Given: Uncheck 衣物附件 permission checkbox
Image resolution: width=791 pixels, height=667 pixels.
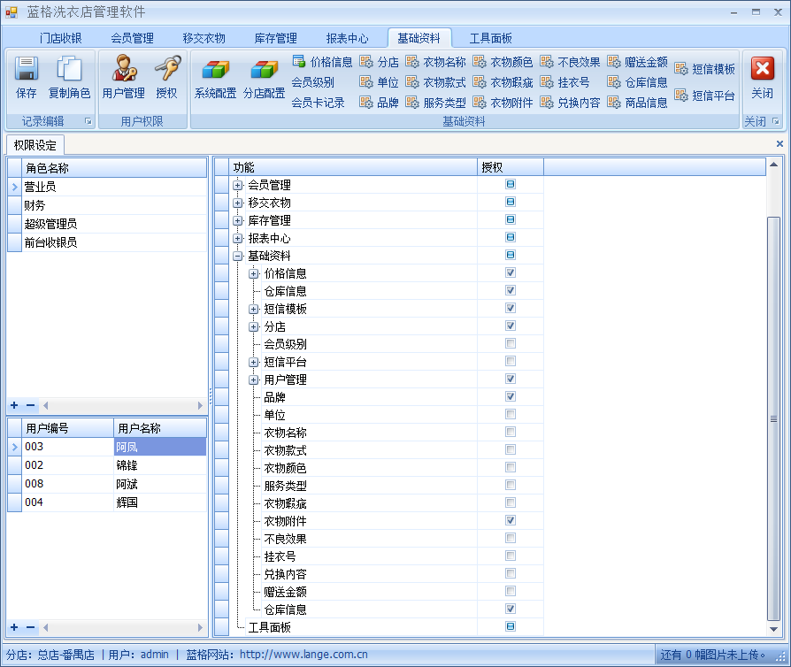Looking at the screenshot, I should pyautogui.click(x=511, y=520).
